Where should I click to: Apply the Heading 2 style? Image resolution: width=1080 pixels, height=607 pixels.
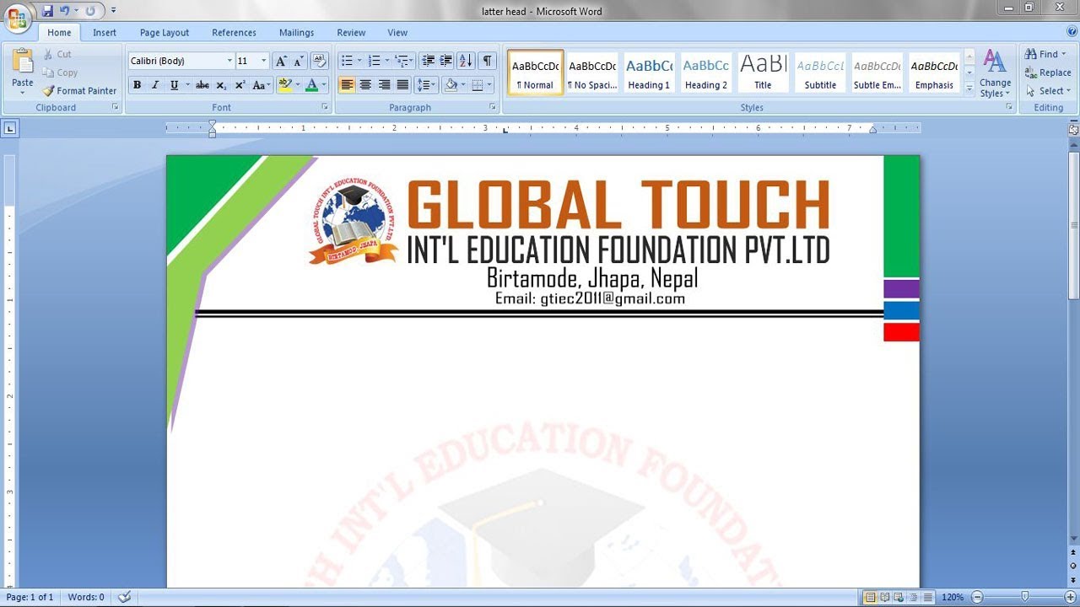[706, 73]
